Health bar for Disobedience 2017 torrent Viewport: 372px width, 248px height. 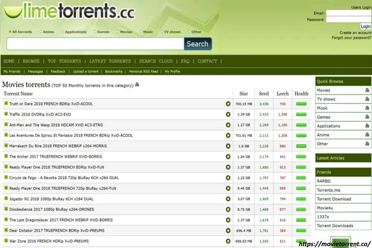click(301, 209)
